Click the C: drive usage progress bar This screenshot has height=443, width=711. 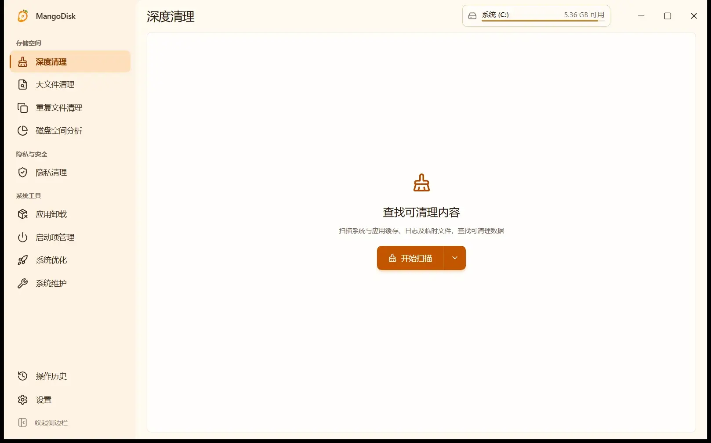543,21
